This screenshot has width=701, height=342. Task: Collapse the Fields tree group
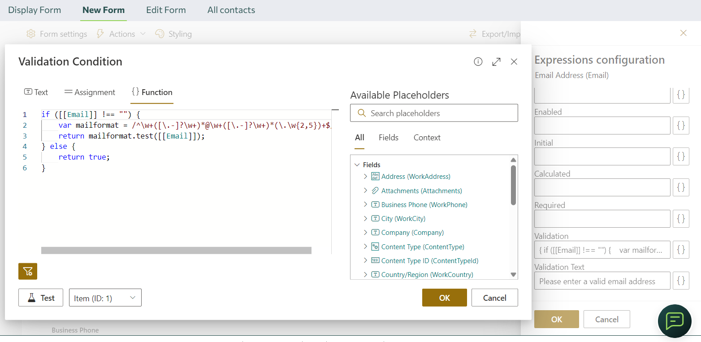pyautogui.click(x=357, y=165)
